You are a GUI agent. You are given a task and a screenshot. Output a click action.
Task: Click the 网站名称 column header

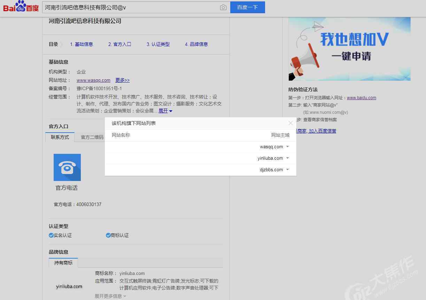pyautogui.click(x=121, y=135)
